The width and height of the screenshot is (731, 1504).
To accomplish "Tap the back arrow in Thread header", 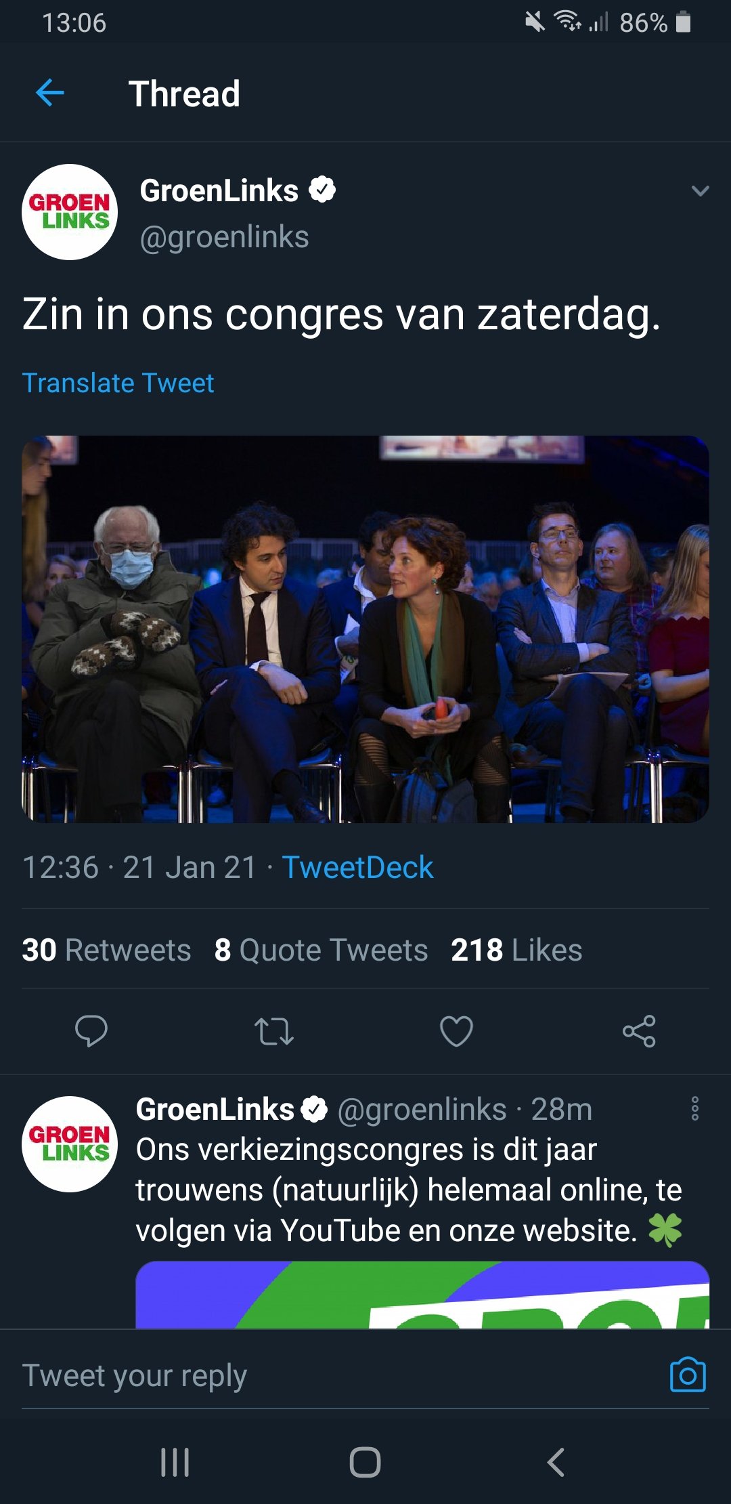I will coord(50,93).
